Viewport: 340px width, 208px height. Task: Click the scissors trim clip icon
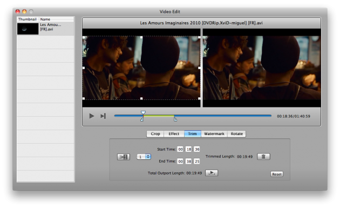pos(124,157)
